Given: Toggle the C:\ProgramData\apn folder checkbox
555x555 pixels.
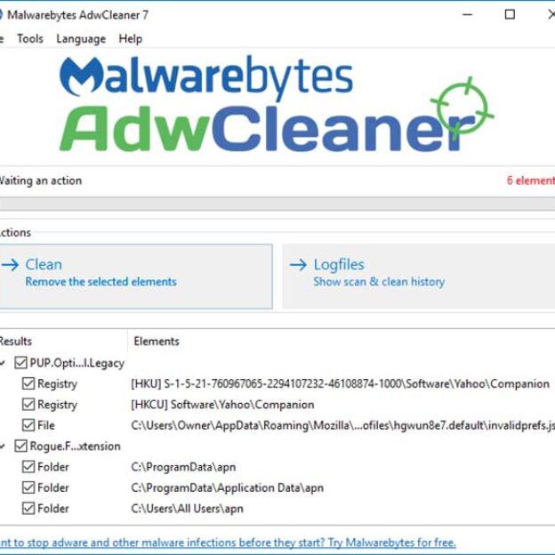Looking at the screenshot, I should point(28,467).
